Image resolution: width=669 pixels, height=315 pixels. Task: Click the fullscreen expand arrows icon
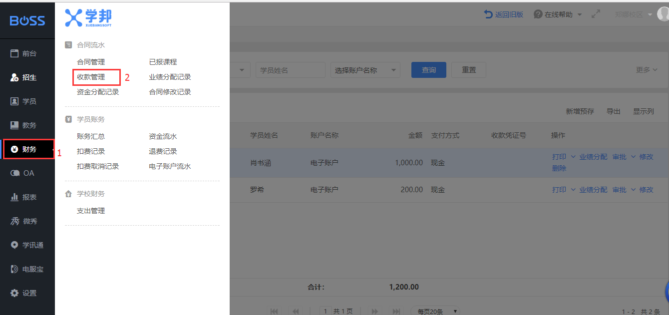pyautogui.click(x=596, y=14)
